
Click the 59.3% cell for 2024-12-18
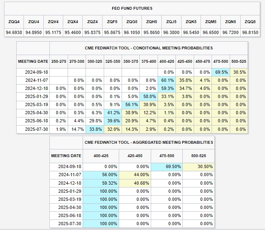[x=167, y=89]
